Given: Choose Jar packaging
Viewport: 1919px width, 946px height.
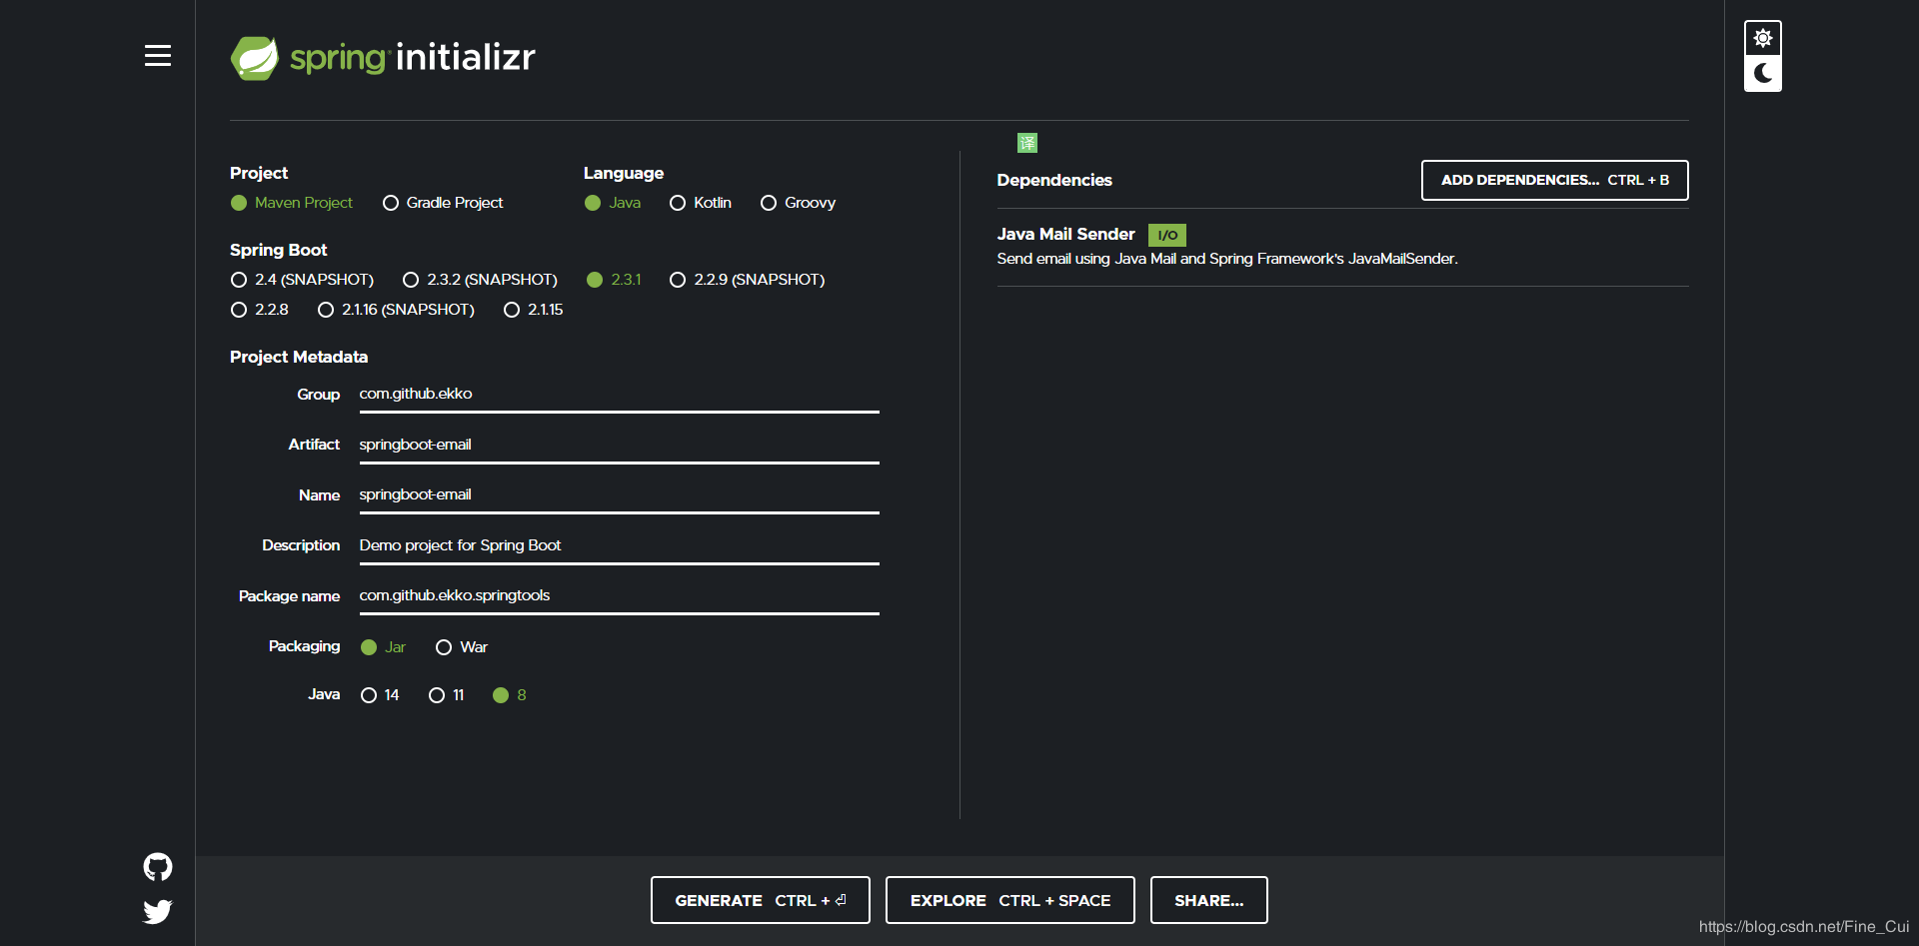Looking at the screenshot, I should (x=383, y=647).
